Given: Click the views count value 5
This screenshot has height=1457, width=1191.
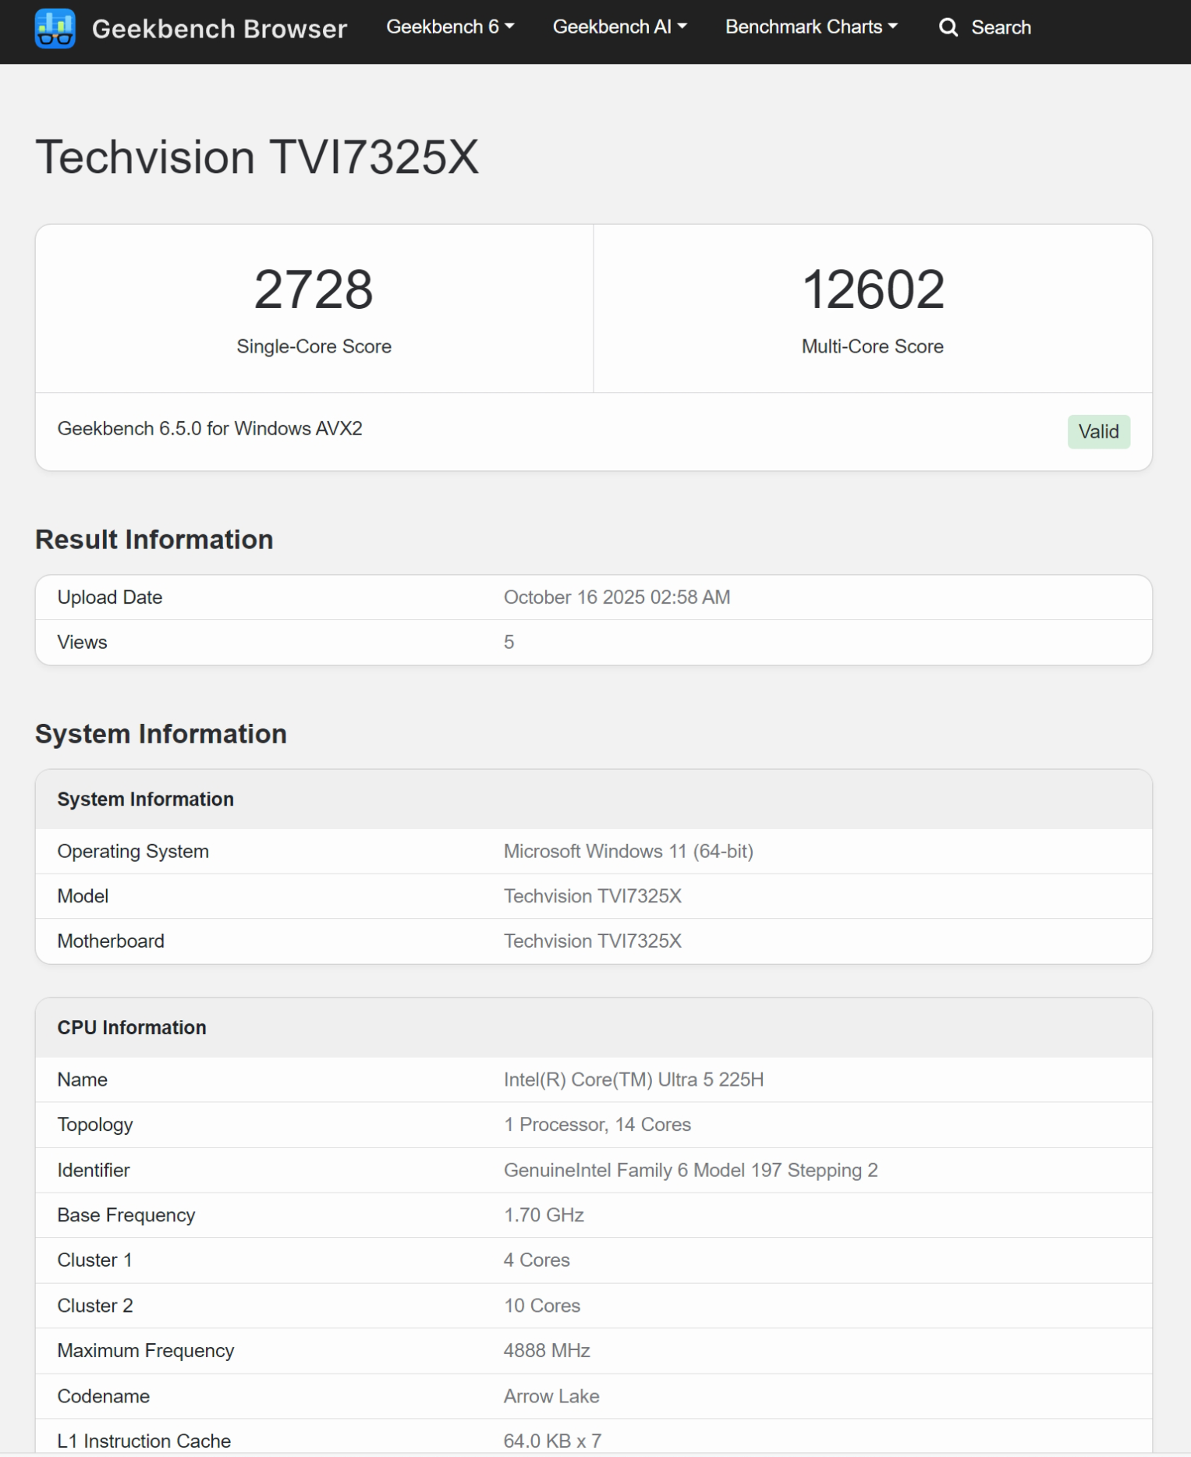Looking at the screenshot, I should click(x=509, y=642).
